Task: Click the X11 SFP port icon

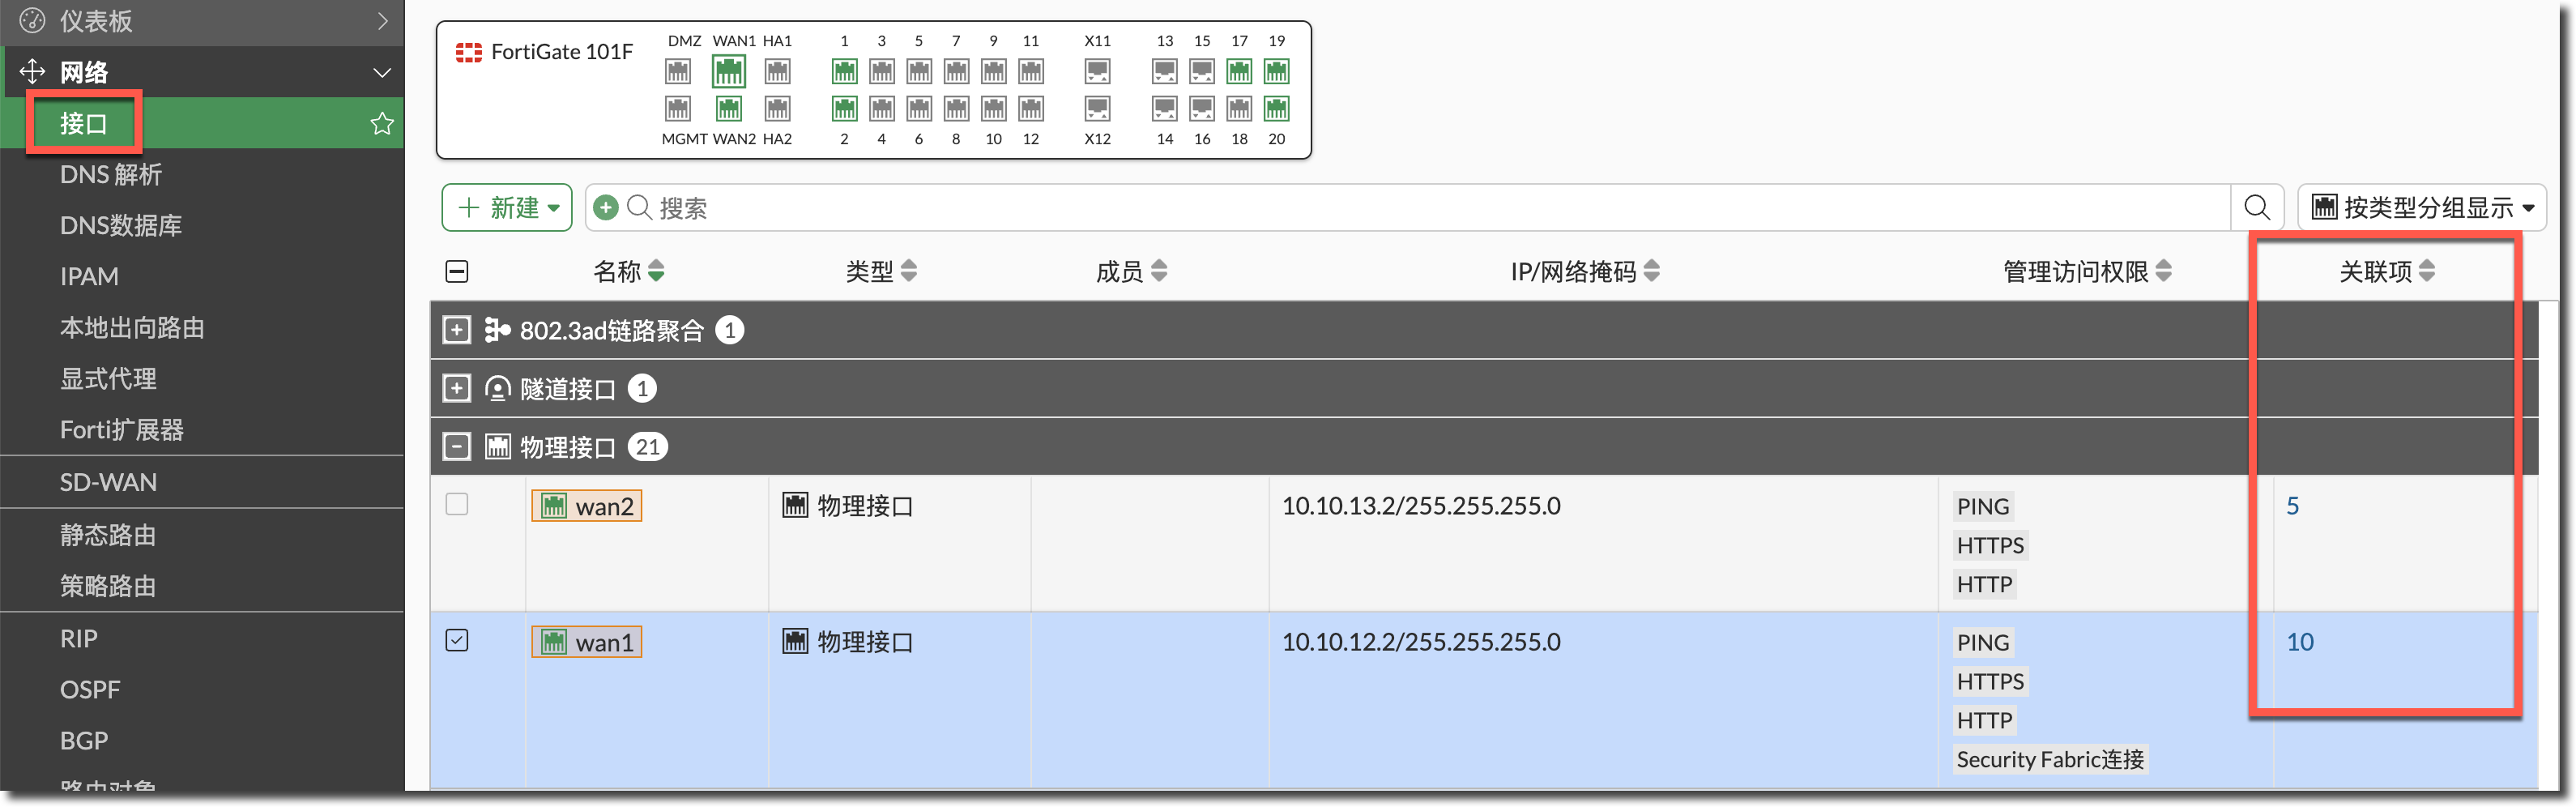Action: pyautogui.click(x=1097, y=72)
